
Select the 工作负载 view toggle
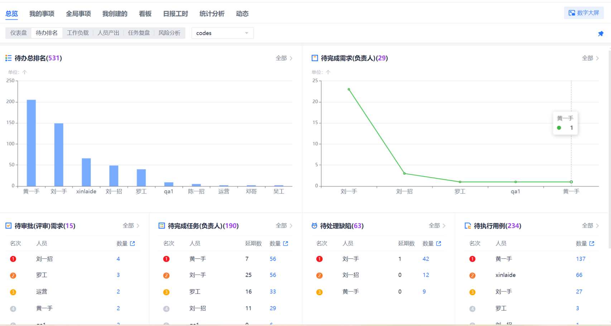(x=78, y=33)
